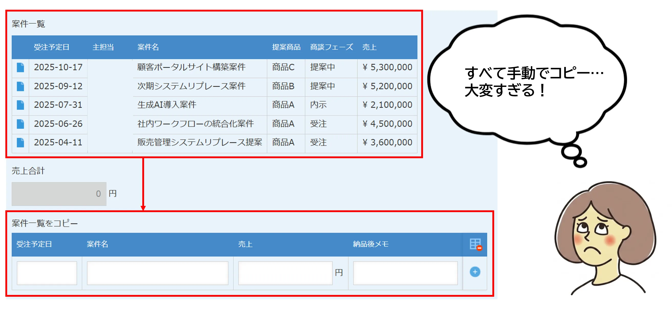
Task: Open record icon for 2025-09-12 row
Action: pos(20,86)
